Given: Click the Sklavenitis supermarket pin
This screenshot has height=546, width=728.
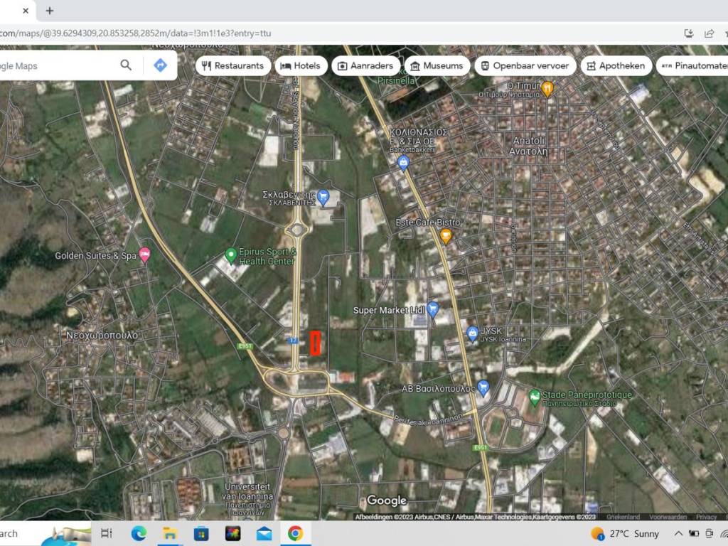Looking at the screenshot, I should 323,197.
